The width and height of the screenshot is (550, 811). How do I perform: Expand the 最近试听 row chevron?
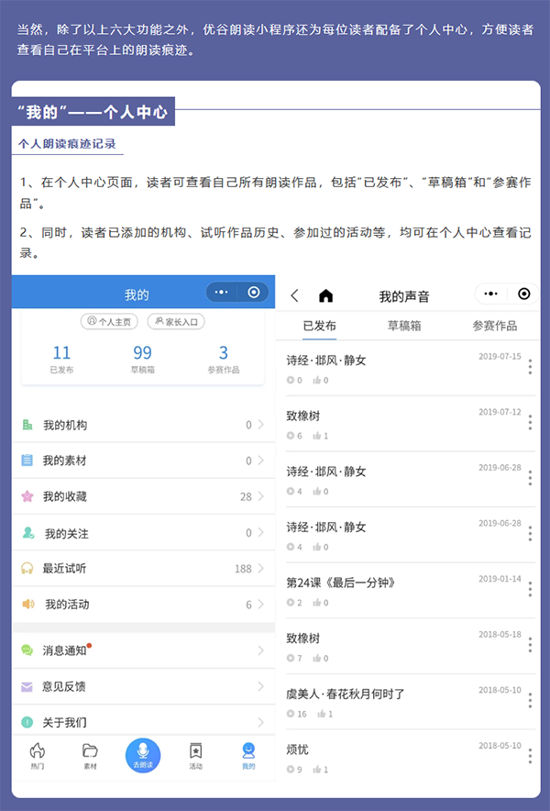point(260,569)
